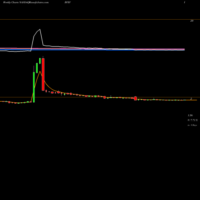The image size is (200, 200).
Task: Click the peak of the white indicator line
Action: tap(40, 29)
